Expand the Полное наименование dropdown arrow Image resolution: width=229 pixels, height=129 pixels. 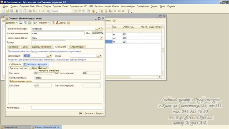(101, 38)
